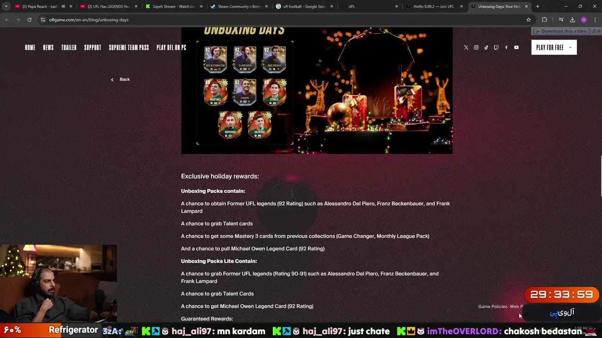Open UFL's X (Twitter) social icon

pyautogui.click(x=466, y=47)
